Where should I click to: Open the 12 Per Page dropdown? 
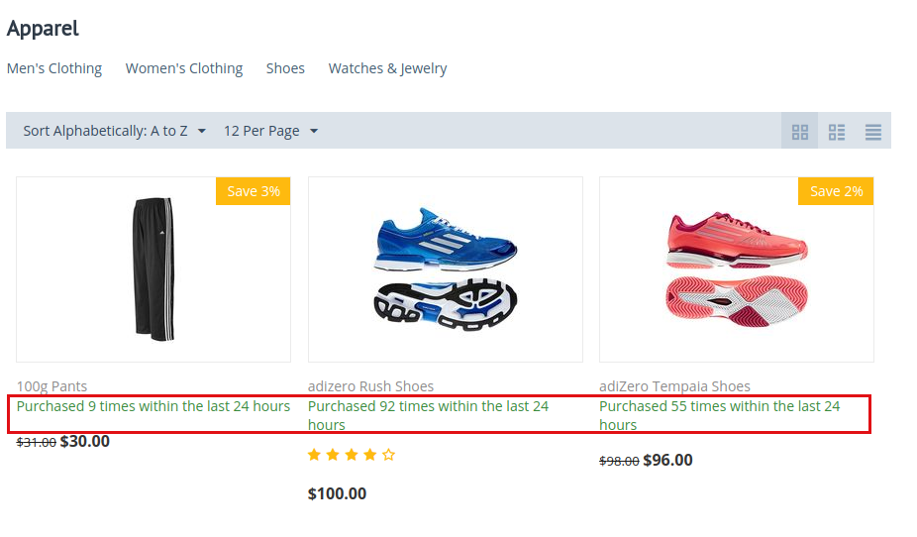(x=270, y=131)
